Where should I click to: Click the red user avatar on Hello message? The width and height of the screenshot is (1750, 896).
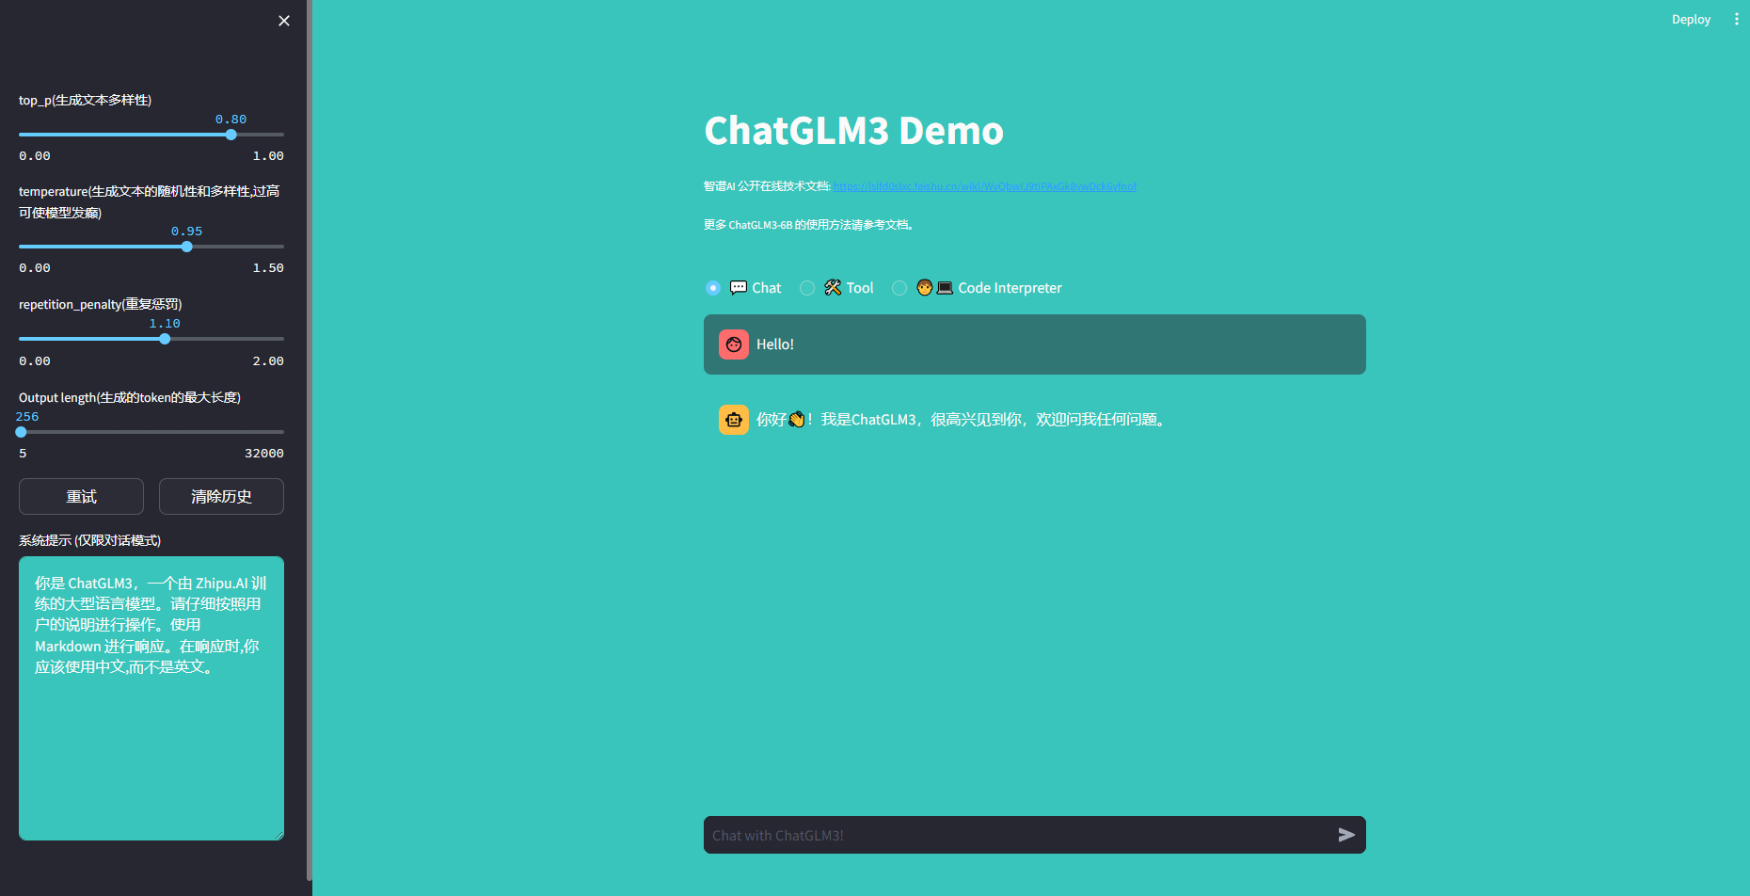point(733,344)
